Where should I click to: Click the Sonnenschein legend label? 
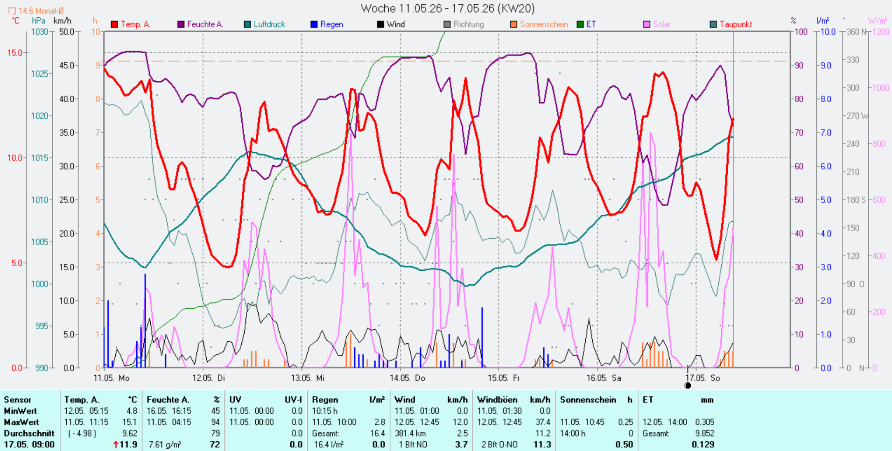click(x=544, y=24)
